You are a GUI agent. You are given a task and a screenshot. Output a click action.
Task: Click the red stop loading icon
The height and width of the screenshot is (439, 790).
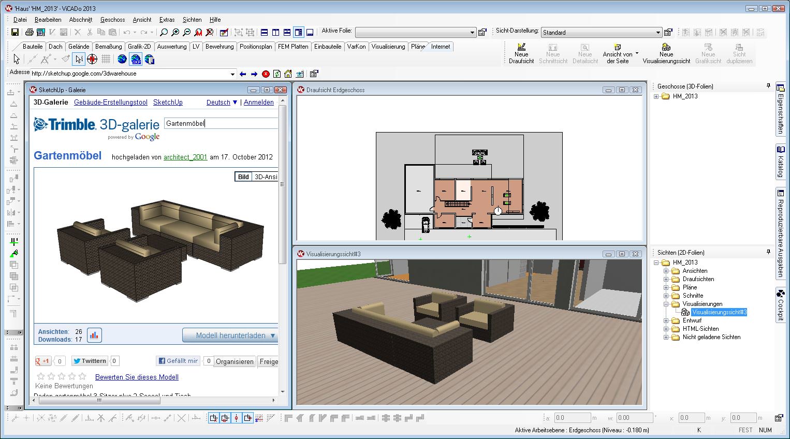[266, 74]
